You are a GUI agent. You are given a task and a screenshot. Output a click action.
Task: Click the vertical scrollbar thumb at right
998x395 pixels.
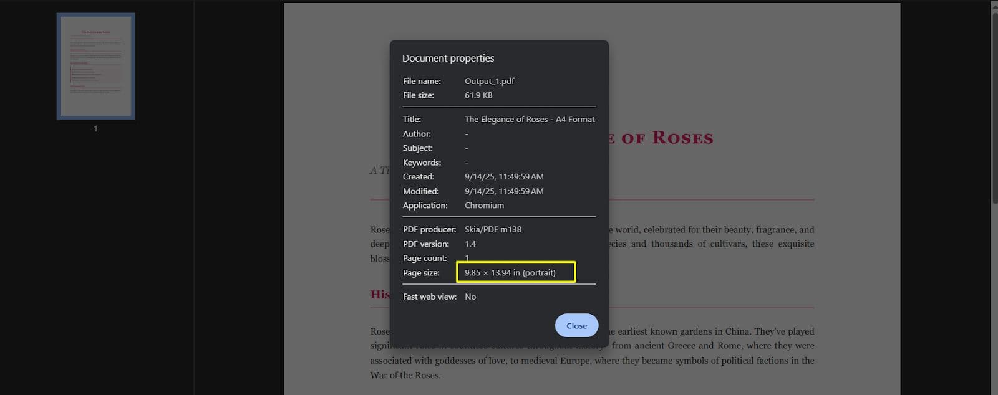click(994, 106)
